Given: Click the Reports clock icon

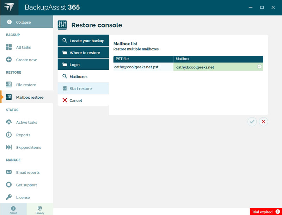Looking at the screenshot, I should pyautogui.click(x=9, y=135).
